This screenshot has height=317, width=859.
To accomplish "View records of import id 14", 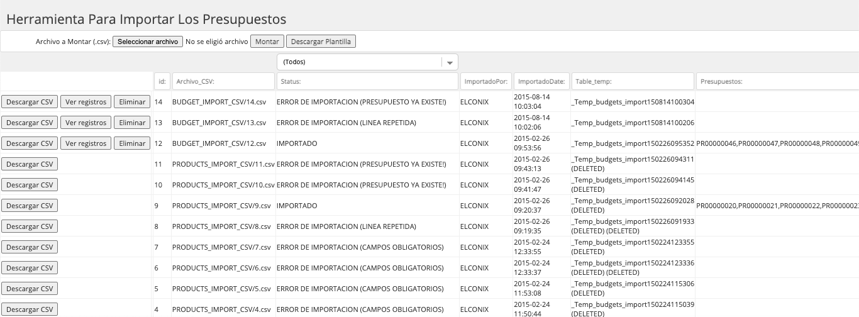I will [86, 102].
